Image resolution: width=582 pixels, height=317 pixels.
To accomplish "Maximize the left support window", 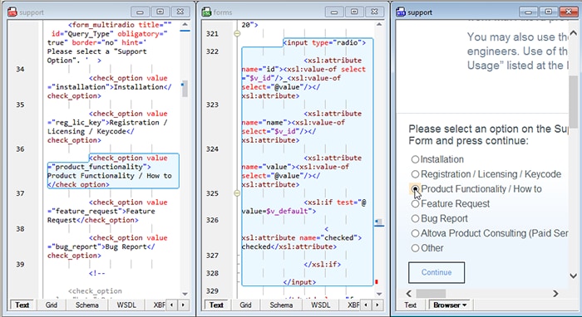I will [x=160, y=12].
